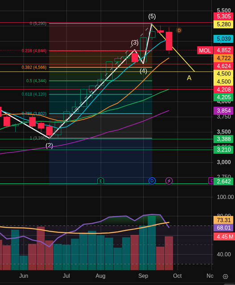Click the green 3,388 price label
The width and height of the screenshot is (235, 285).
click(223, 139)
